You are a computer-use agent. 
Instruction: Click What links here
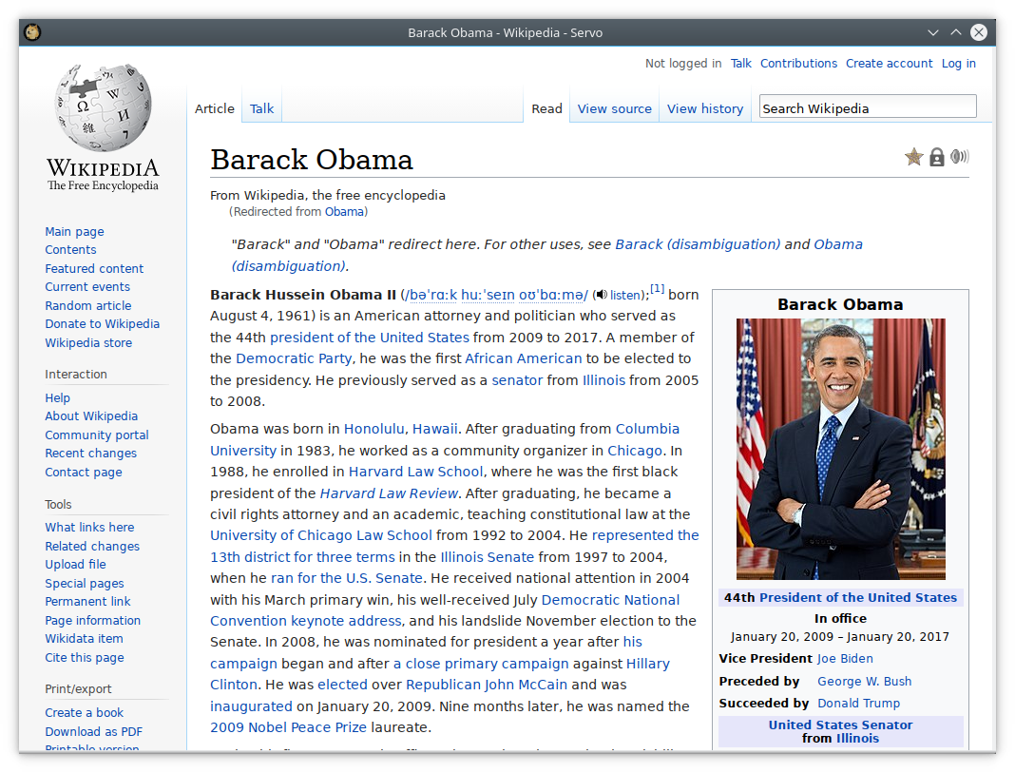pos(89,528)
